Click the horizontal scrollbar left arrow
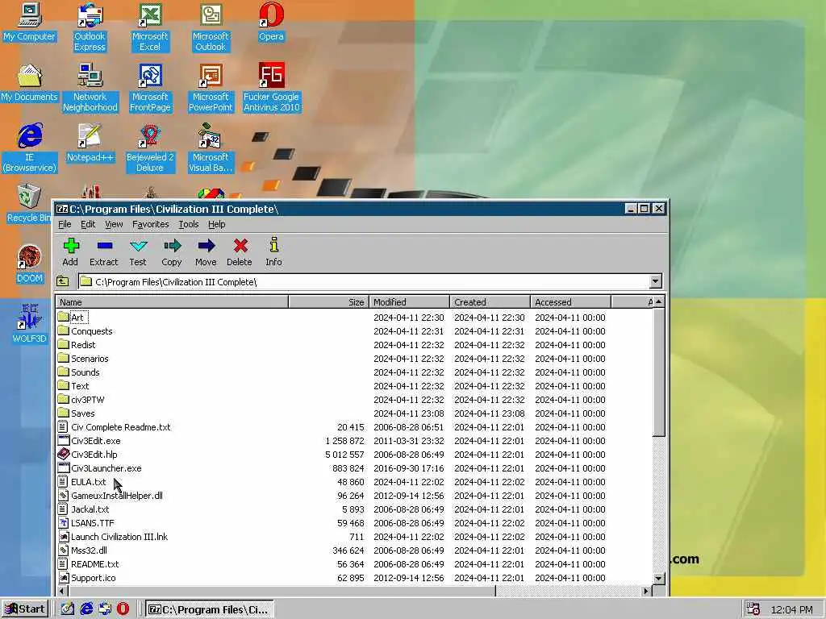Image resolution: width=826 pixels, height=619 pixels. click(x=62, y=591)
